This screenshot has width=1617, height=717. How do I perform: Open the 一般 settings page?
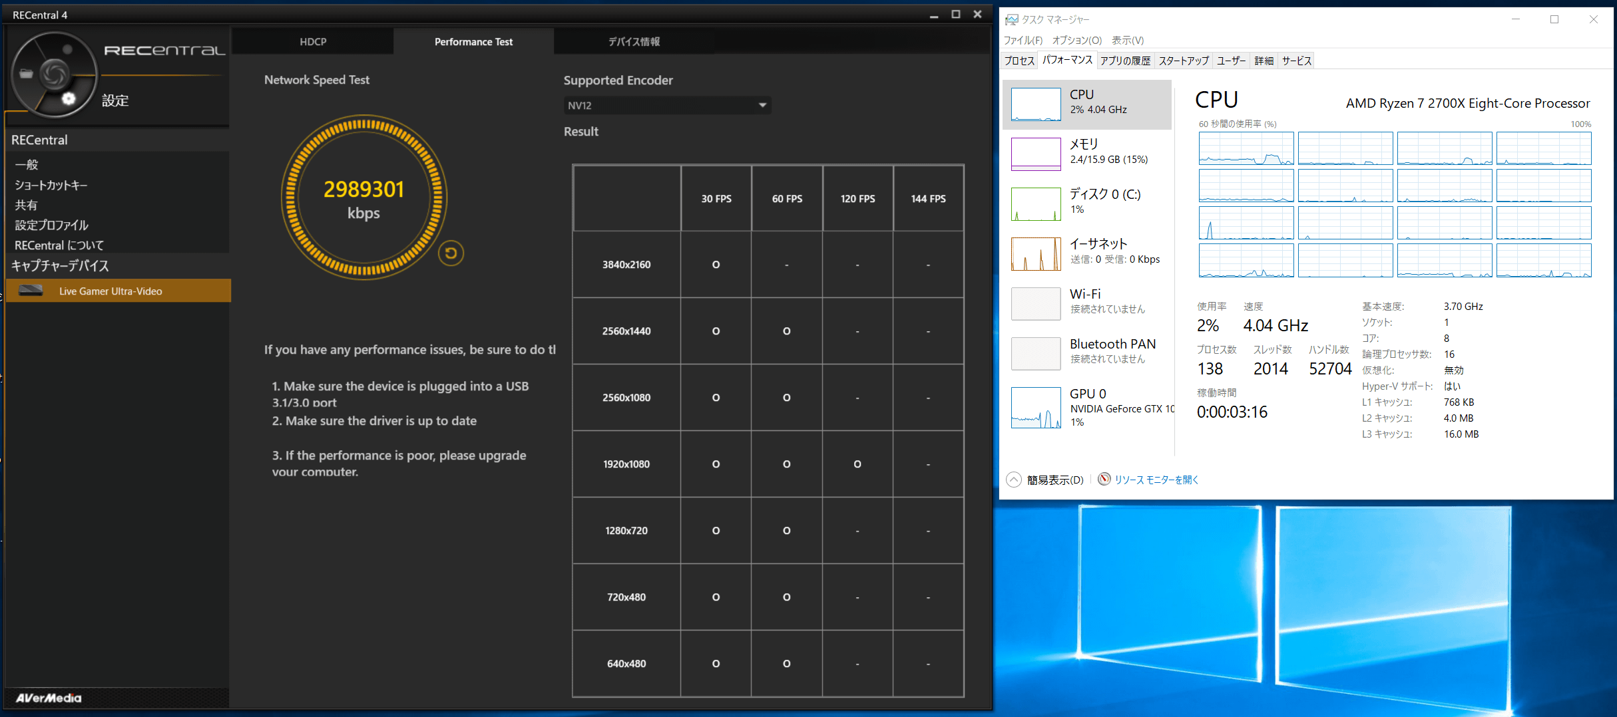(x=27, y=164)
